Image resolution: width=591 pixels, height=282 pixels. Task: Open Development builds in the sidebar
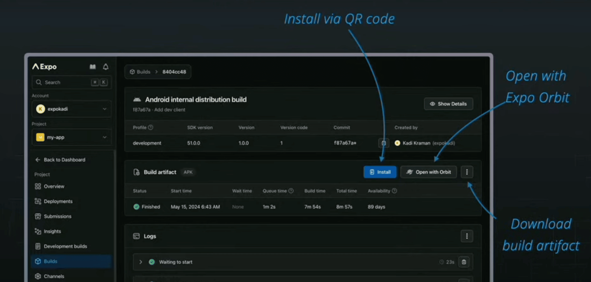click(x=61, y=246)
